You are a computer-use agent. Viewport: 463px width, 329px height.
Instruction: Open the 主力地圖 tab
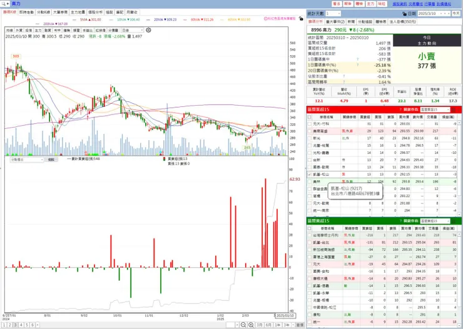pyautogui.click(x=78, y=12)
